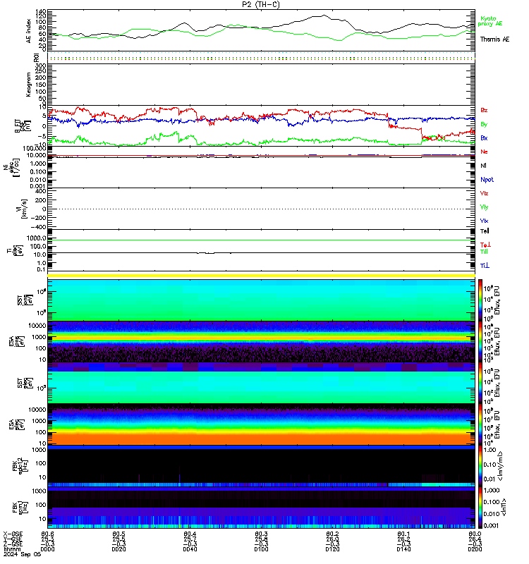Click the green Viy legend label

pyautogui.click(x=484, y=207)
